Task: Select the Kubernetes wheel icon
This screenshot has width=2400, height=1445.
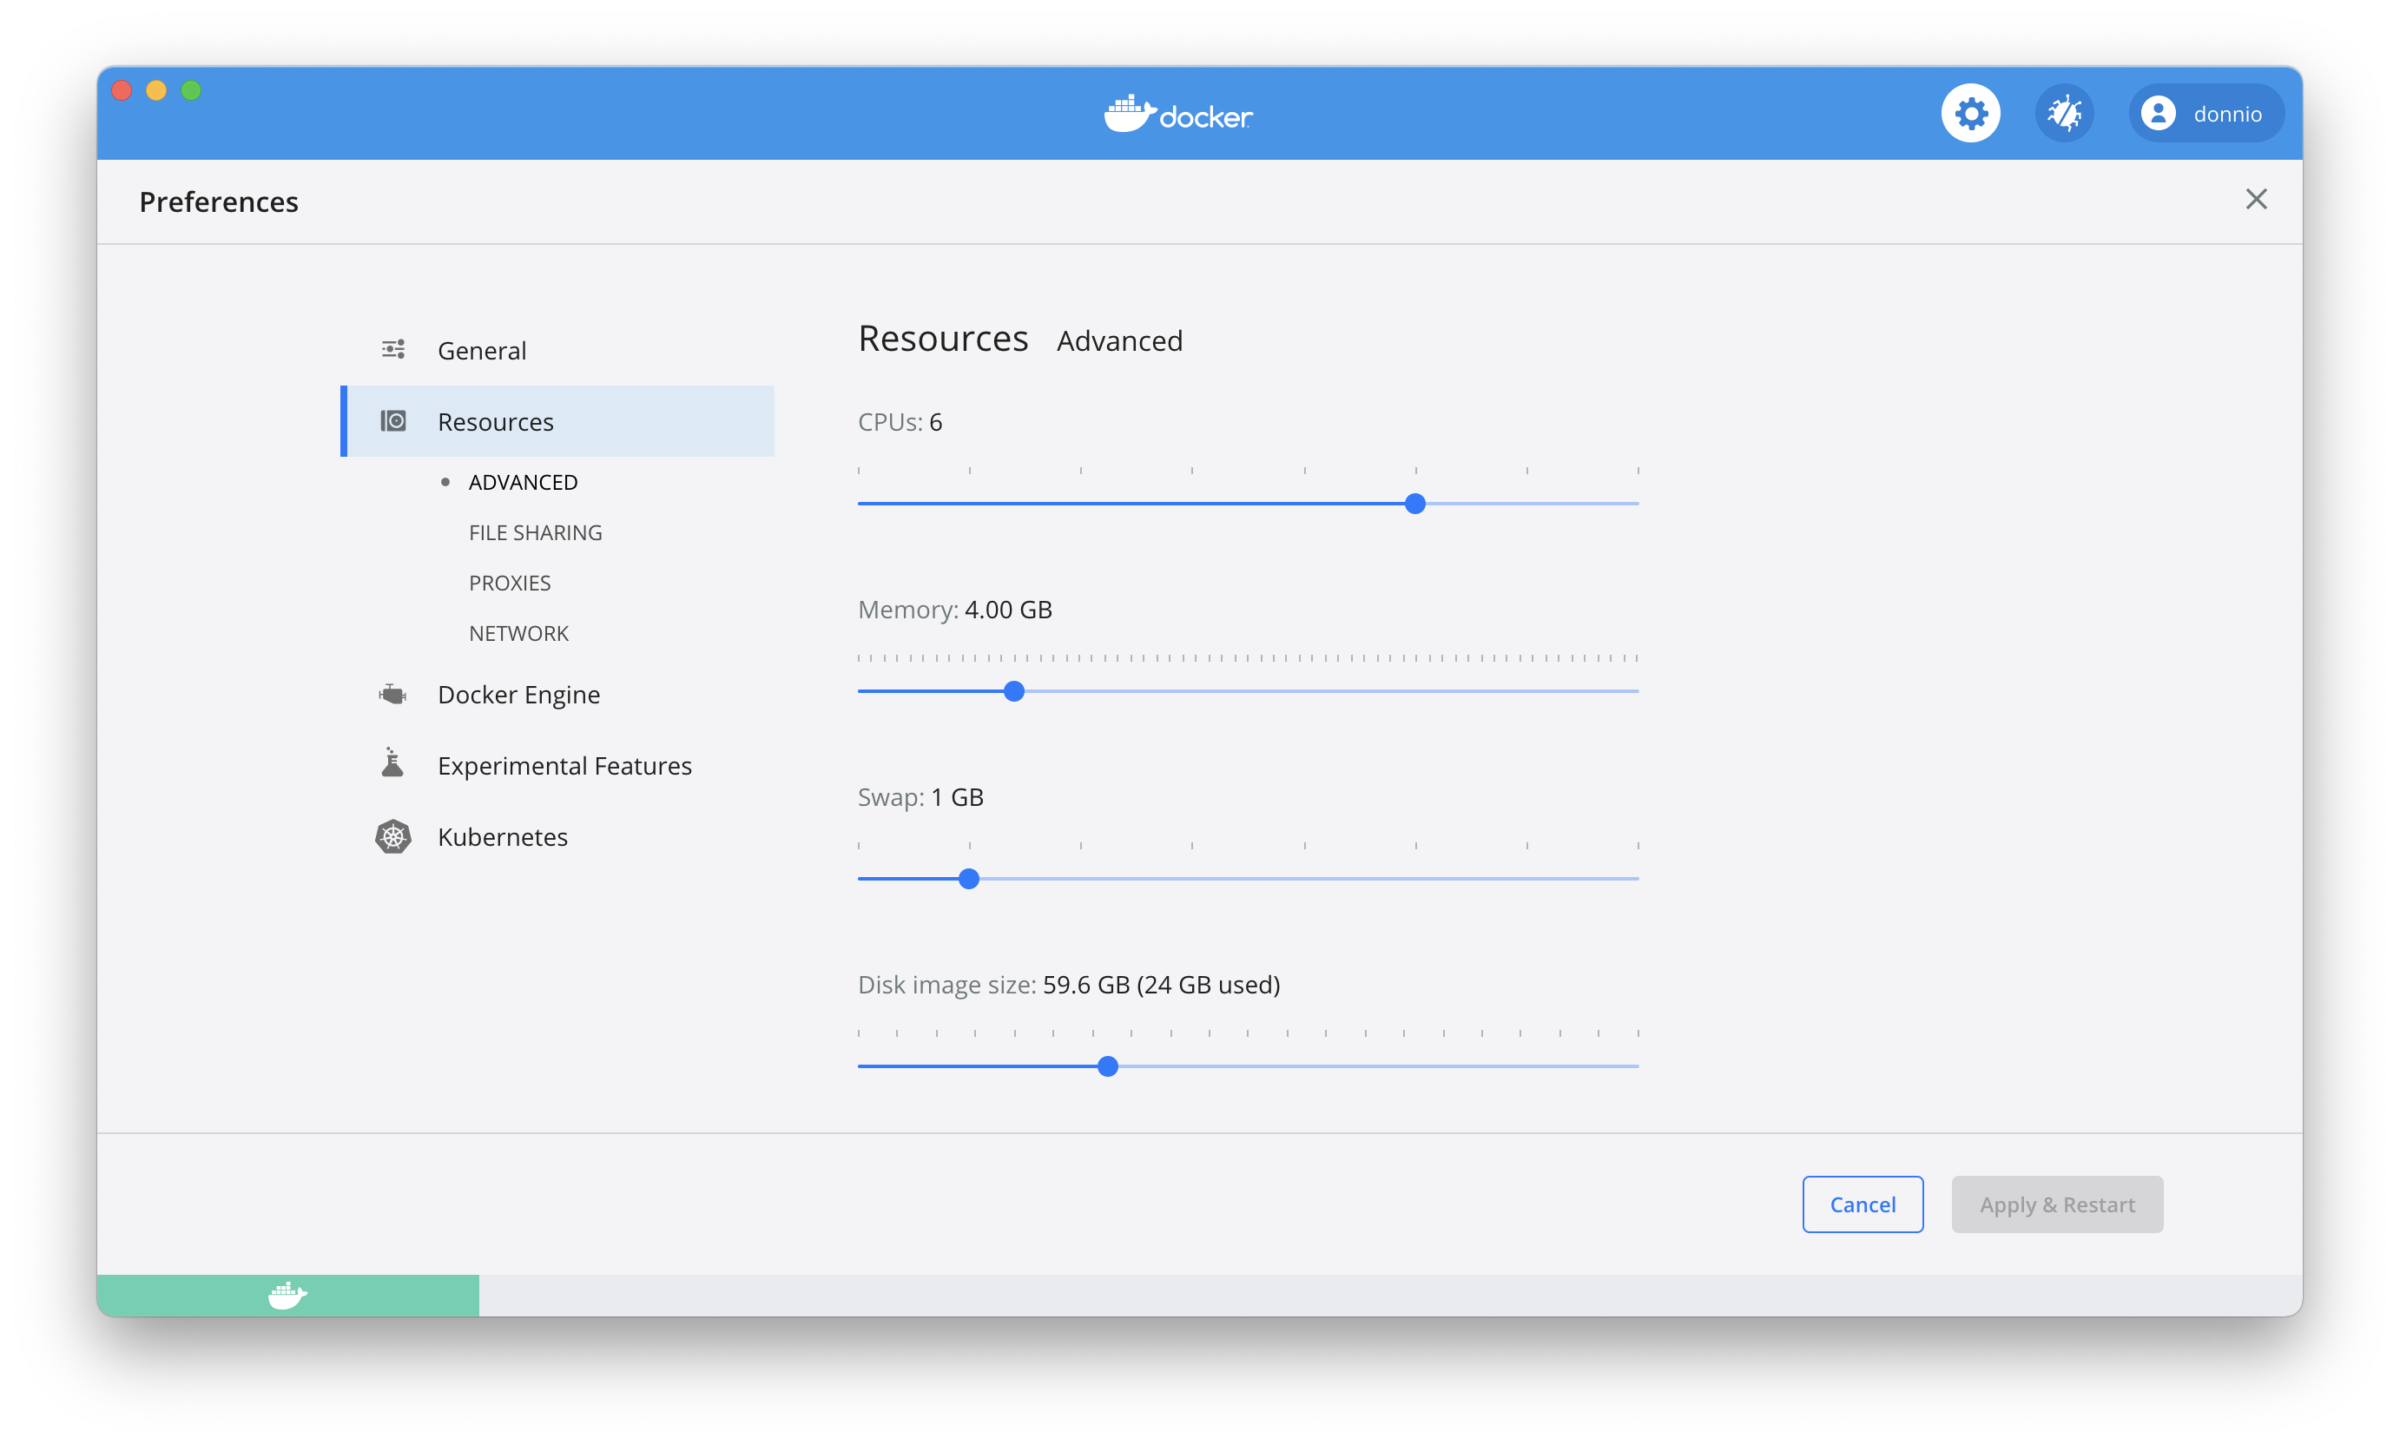Action: [x=393, y=835]
